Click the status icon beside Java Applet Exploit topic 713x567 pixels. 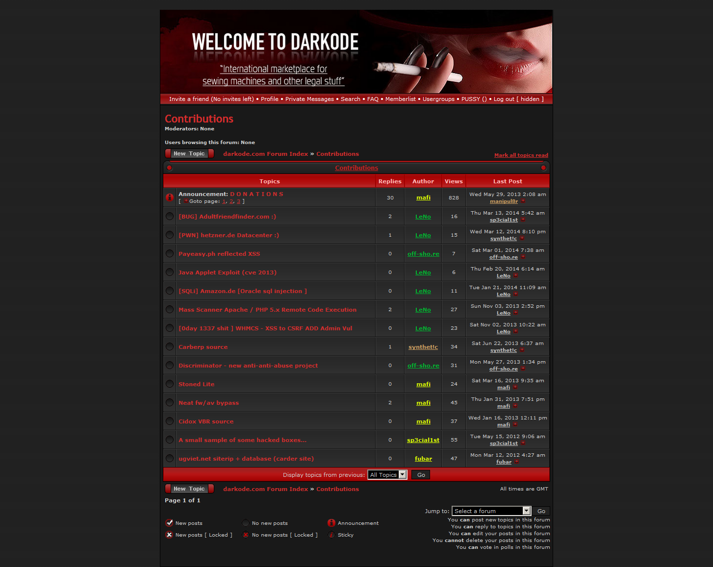click(170, 272)
